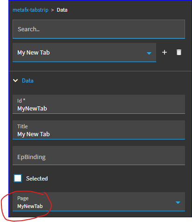Click the Data breadcrumb item
The width and height of the screenshot is (192, 222).
tap(62, 10)
